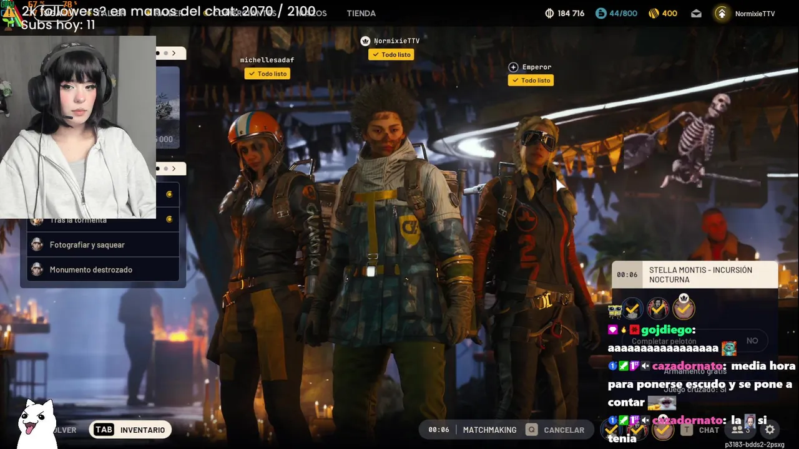This screenshot has width=799, height=449.
Task: Open the mail envelope inbox icon
Action: click(696, 14)
